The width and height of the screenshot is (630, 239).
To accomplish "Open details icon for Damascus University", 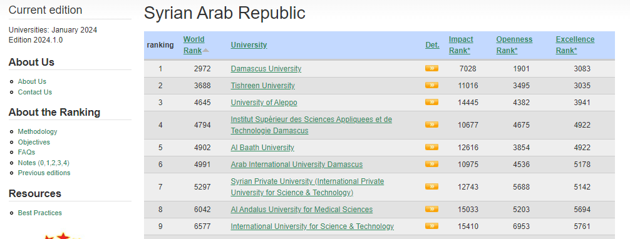I will 431,68.
